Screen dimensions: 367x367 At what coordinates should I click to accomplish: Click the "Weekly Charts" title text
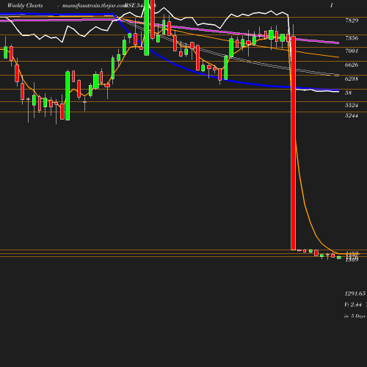[x=25, y=5]
